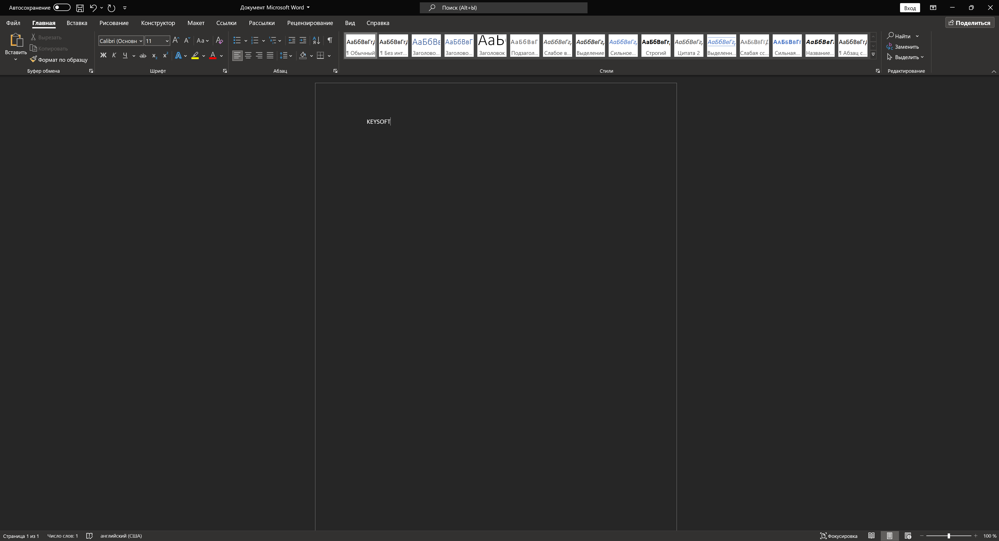The height and width of the screenshot is (541, 999).
Task: Switch to Конструктор tab
Action: (158, 23)
